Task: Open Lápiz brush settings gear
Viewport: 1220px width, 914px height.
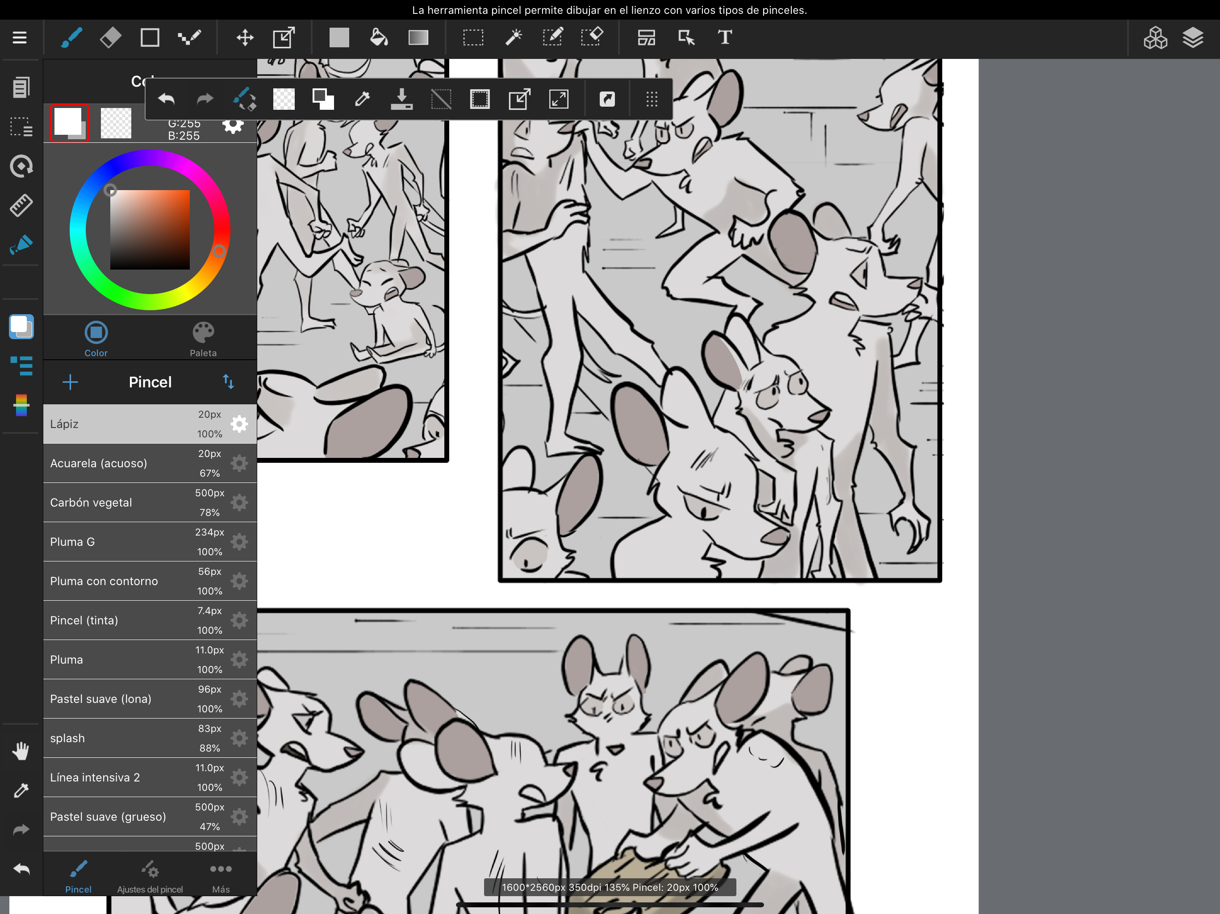Action: point(239,424)
